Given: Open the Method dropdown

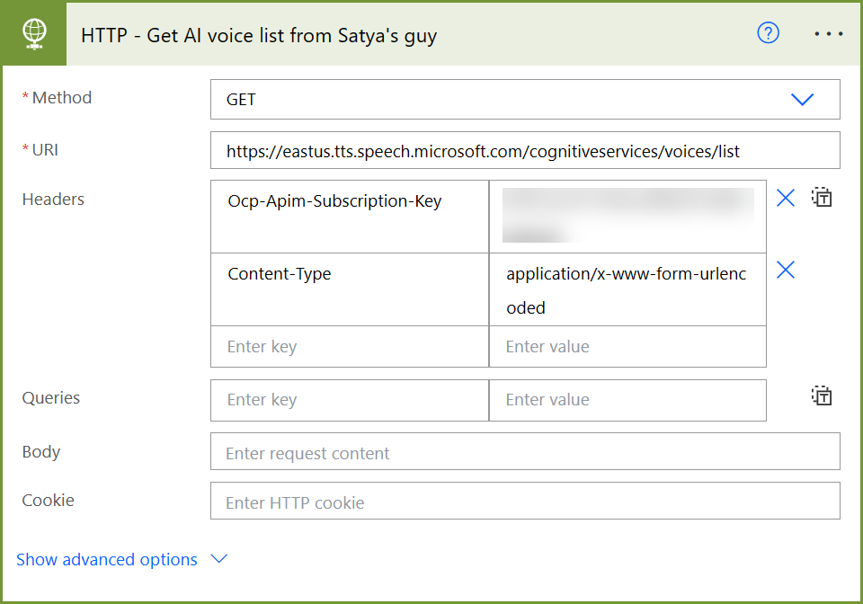Looking at the screenshot, I should [802, 100].
